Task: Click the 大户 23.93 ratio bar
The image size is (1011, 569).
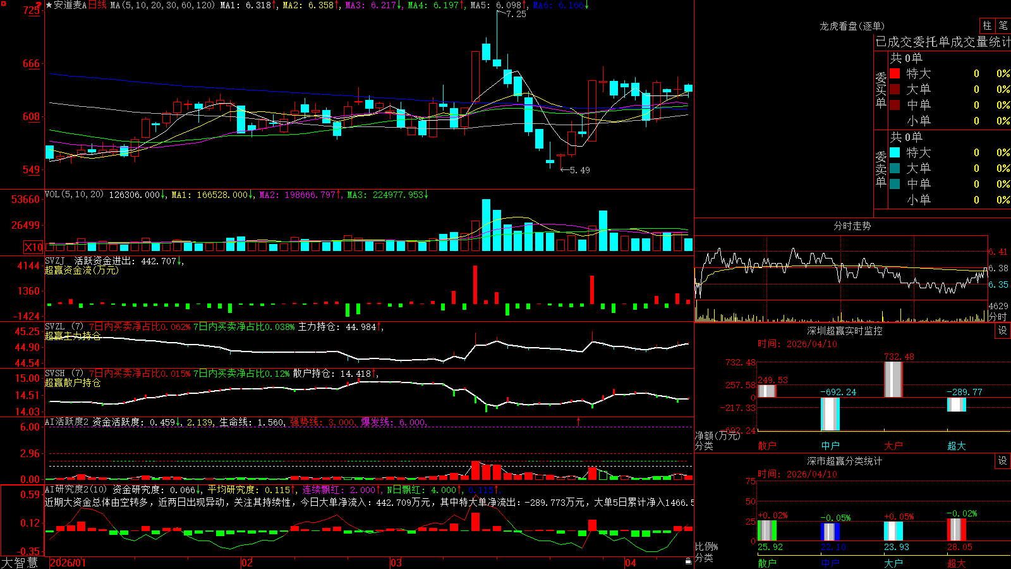Action: point(893,531)
